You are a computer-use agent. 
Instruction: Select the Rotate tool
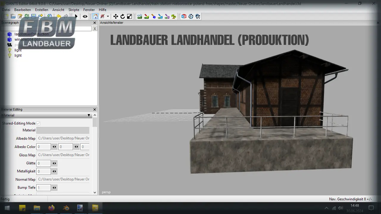[123, 16]
